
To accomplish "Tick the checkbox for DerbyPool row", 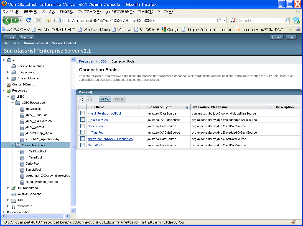I will (x=83, y=145).
